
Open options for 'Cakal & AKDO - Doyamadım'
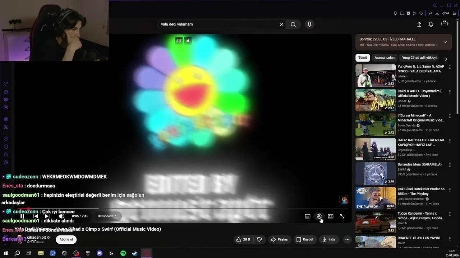click(450, 92)
